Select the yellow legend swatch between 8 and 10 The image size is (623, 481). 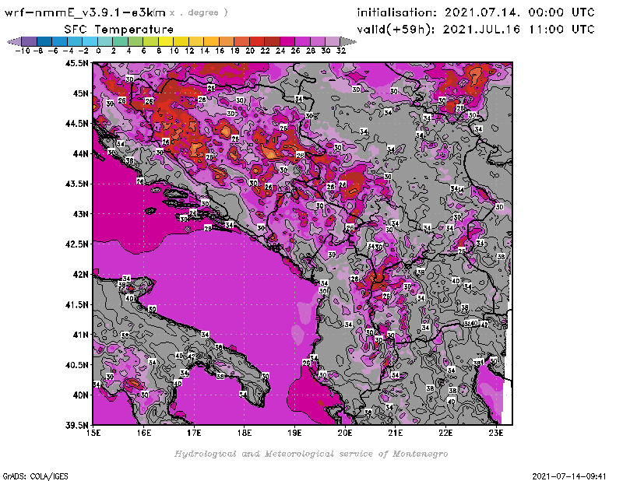click(x=166, y=41)
